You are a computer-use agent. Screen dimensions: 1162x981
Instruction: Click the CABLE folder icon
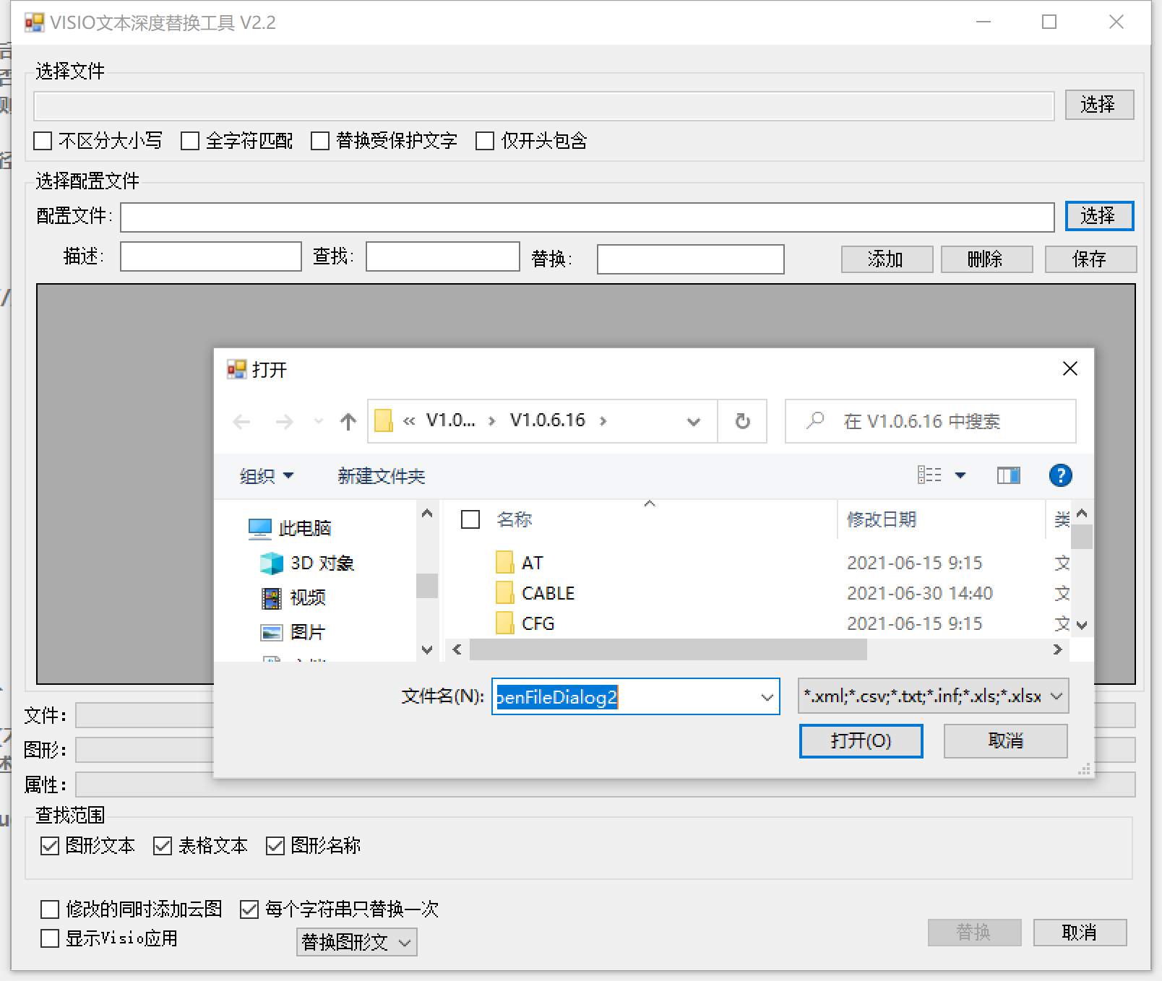coord(505,594)
